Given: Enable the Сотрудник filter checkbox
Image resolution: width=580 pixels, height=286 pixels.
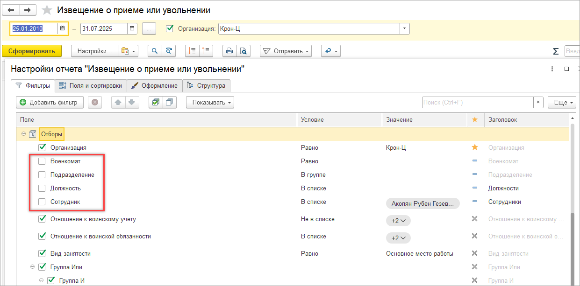Looking at the screenshot, I should pyautogui.click(x=42, y=202).
